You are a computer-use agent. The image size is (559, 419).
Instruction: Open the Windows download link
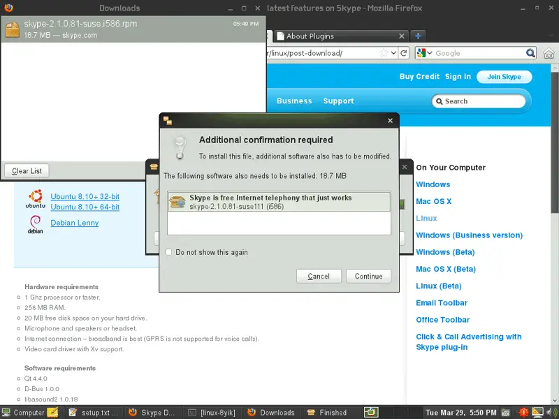click(x=433, y=184)
